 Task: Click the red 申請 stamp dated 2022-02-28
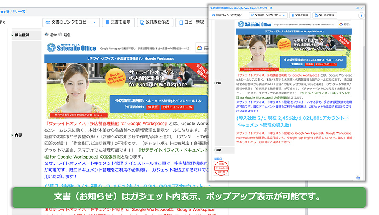coord(221,168)
